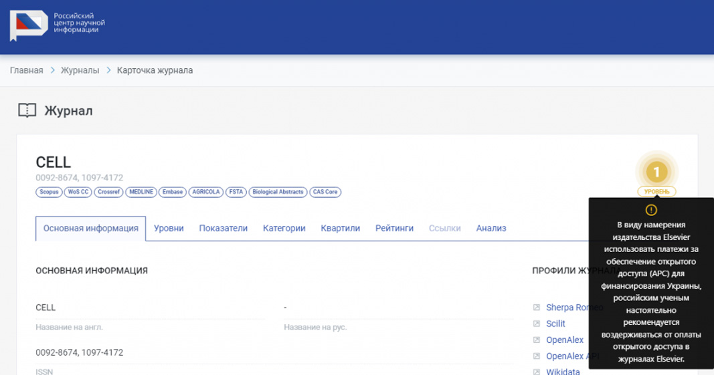Open the Wikidata profile link
Image resolution: width=714 pixels, height=375 pixels.
(563, 372)
